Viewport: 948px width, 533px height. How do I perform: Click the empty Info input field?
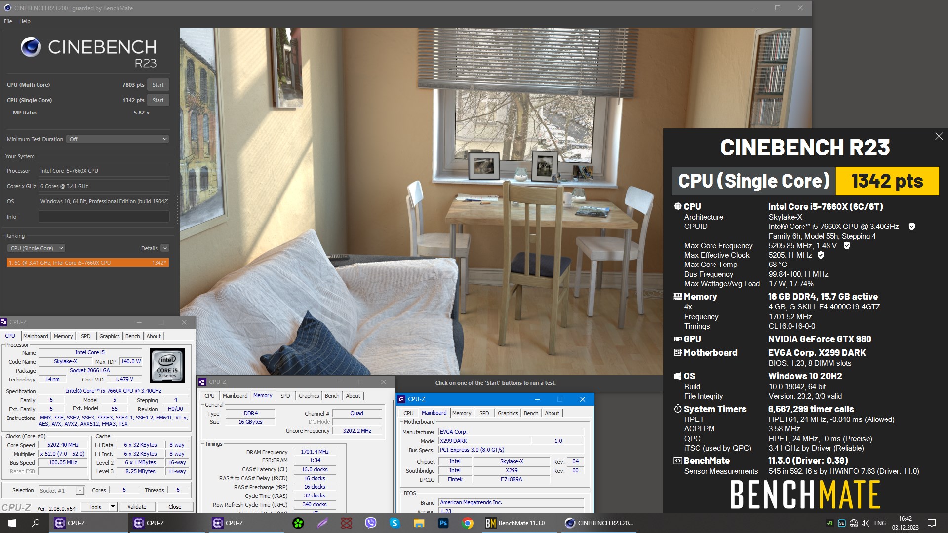[x=104, y=217]
